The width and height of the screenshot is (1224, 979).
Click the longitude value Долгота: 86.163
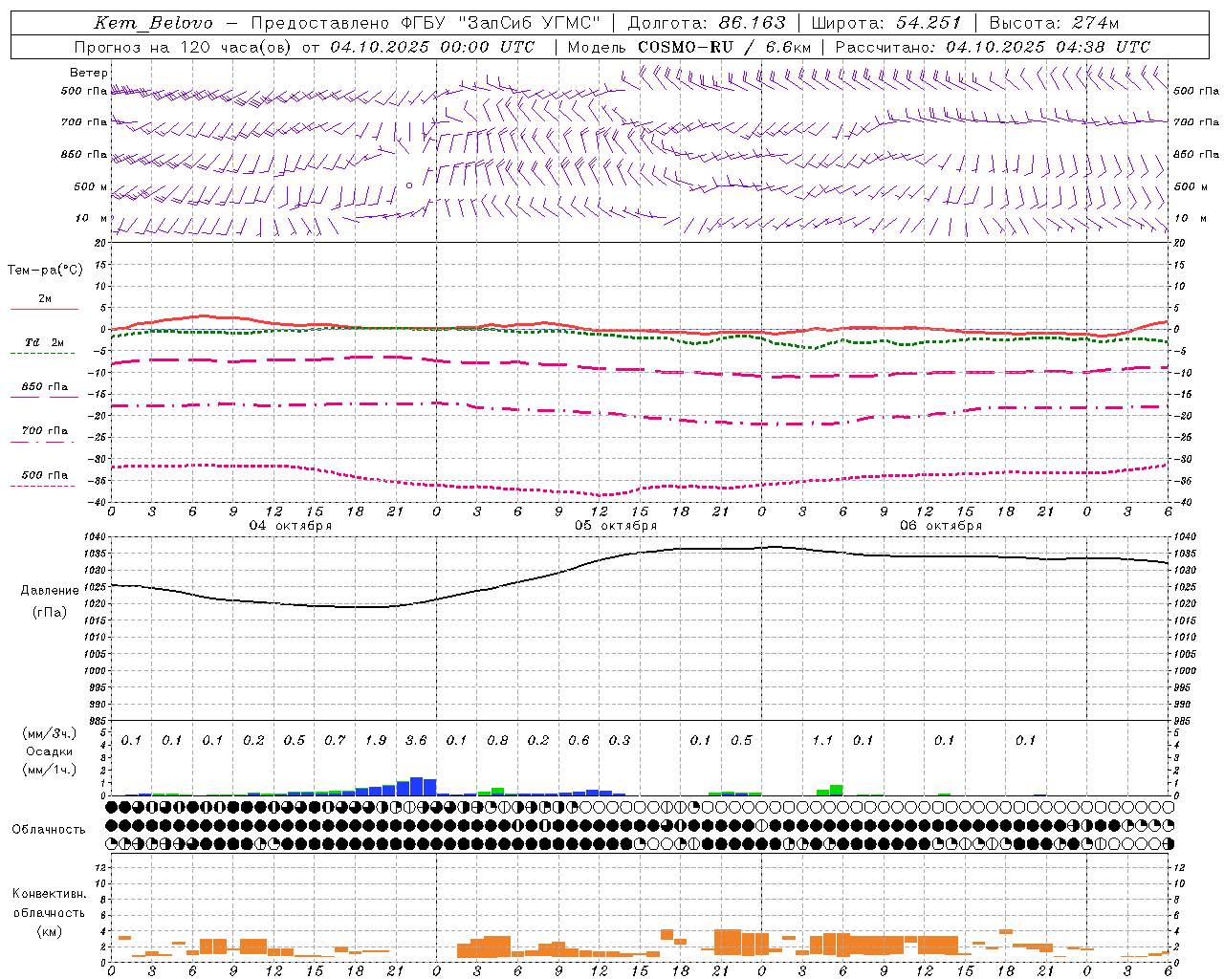point(707,23)
